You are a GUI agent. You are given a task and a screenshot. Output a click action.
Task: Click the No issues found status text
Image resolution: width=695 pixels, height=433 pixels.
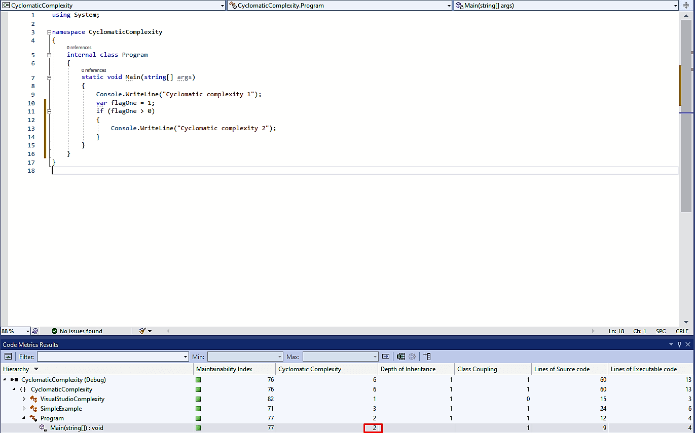pyautogui.click(x=81, y=331)
